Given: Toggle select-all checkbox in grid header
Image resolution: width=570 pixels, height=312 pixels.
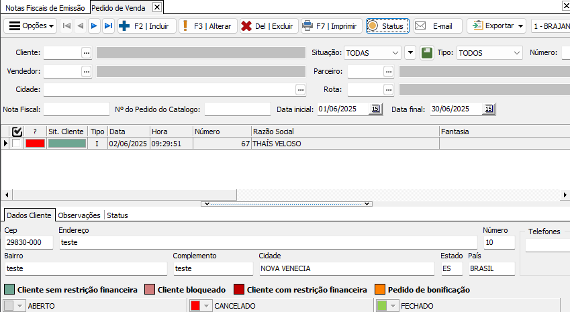Looking at the screenshot, I should [17, 132].
